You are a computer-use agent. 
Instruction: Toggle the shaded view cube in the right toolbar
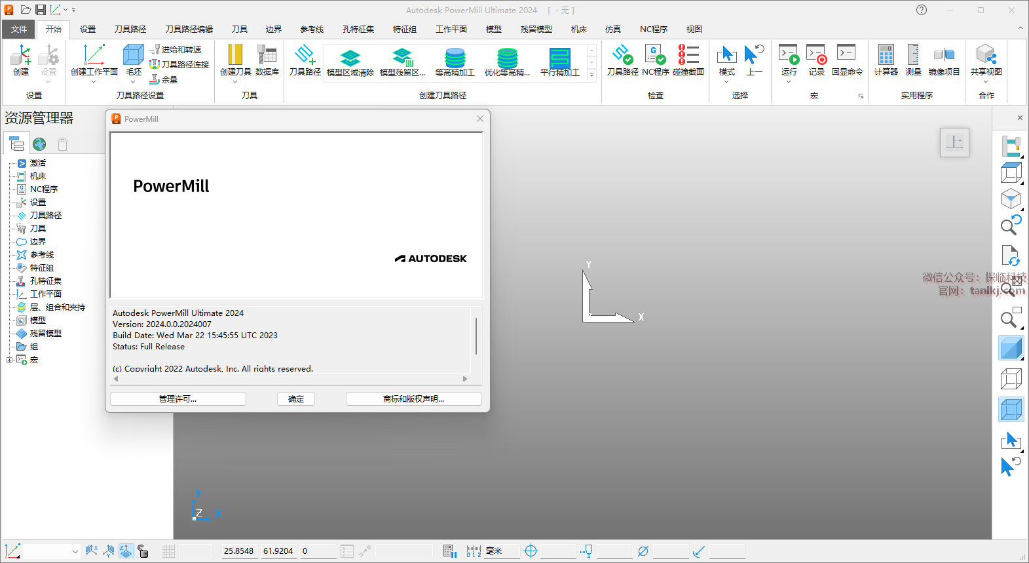coord(1011,348)
